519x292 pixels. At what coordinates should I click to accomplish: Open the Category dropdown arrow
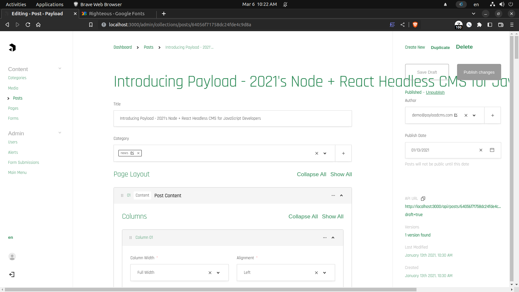(325, 153)
